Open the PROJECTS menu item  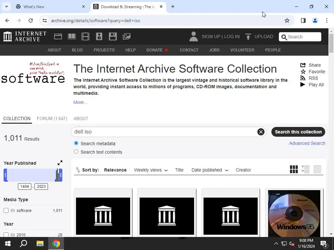104,50
